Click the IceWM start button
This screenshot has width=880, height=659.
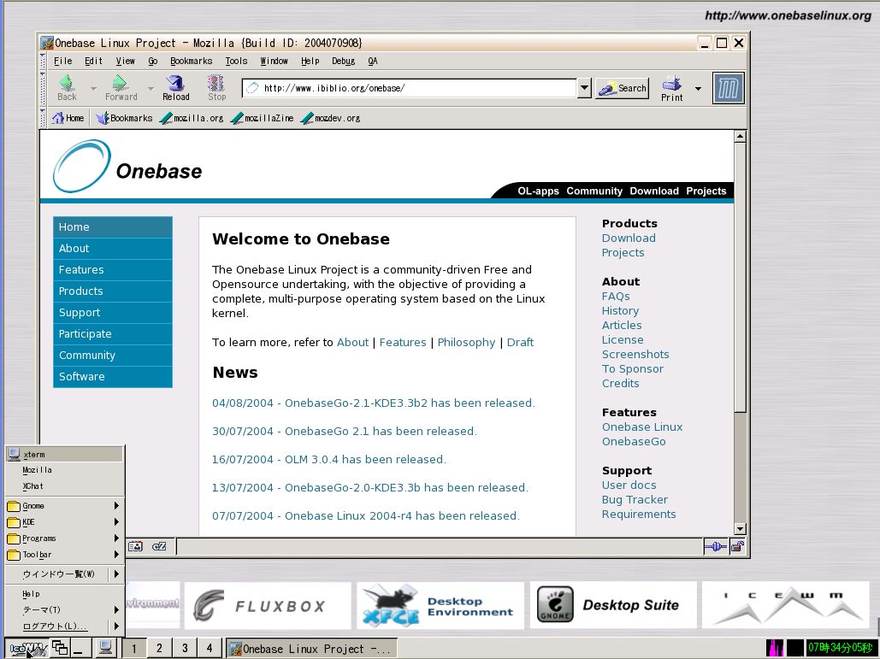(27, 649)
